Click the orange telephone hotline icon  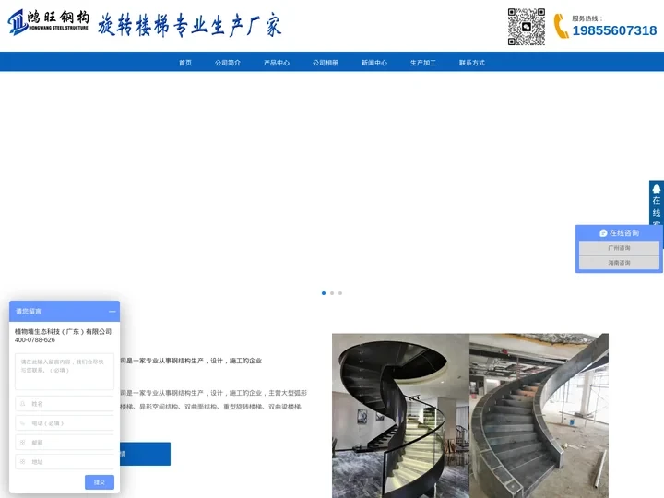click(561, 26)
